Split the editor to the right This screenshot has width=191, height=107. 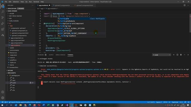tap(184, 5)
